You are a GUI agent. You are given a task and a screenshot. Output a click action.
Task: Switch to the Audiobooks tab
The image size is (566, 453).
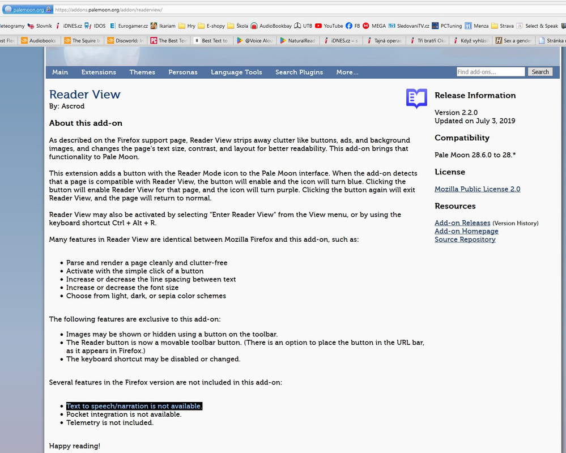click(39, 40)
